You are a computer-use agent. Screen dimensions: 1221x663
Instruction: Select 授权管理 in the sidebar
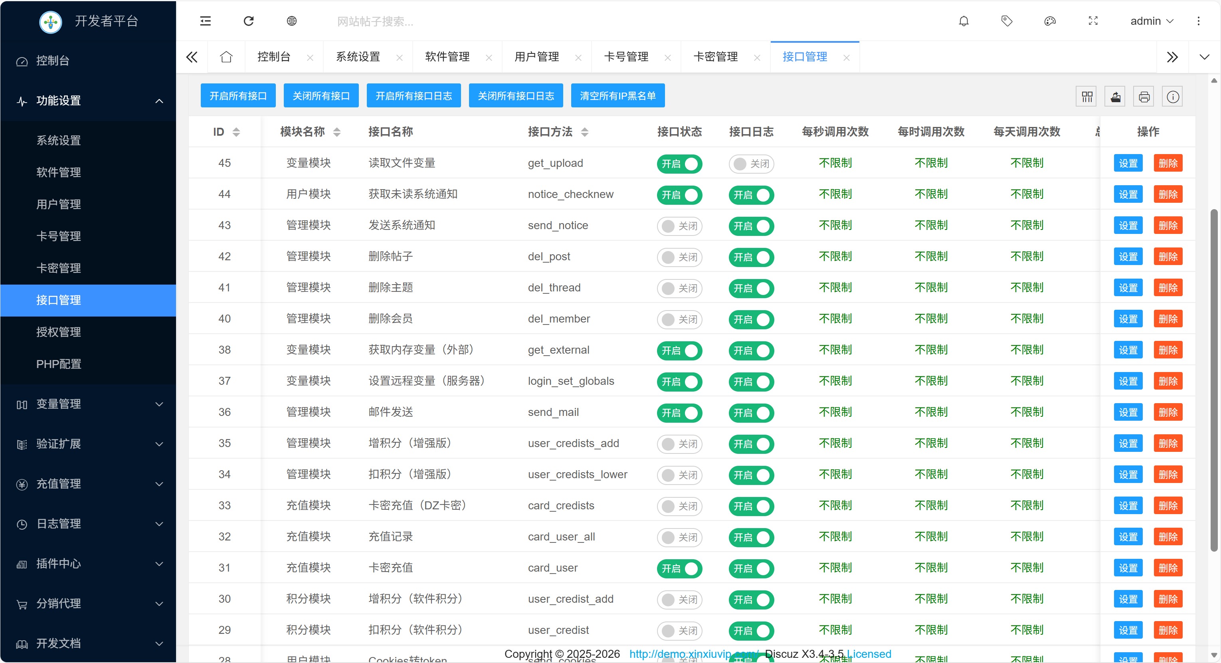[x=59, y=332]
